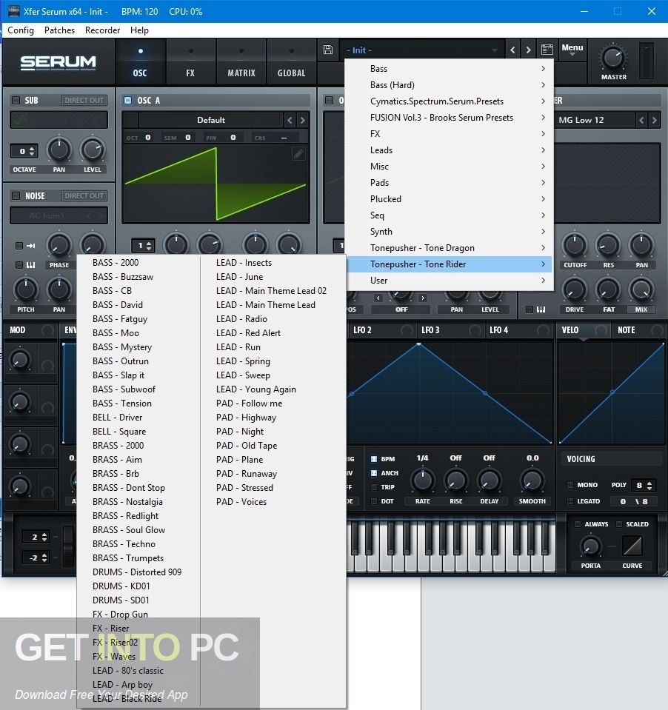The image size is (668, 710).
Task: Click the save preset floppy disk icon
Action: pos(328,50)
